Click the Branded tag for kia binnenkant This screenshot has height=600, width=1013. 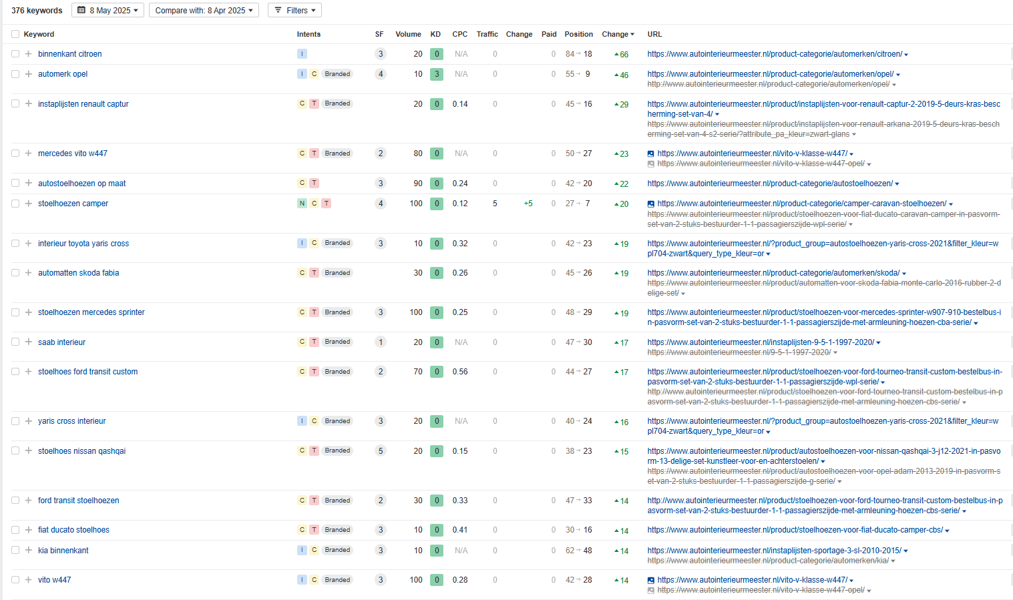pyautogui.click(x=337, y=551)
